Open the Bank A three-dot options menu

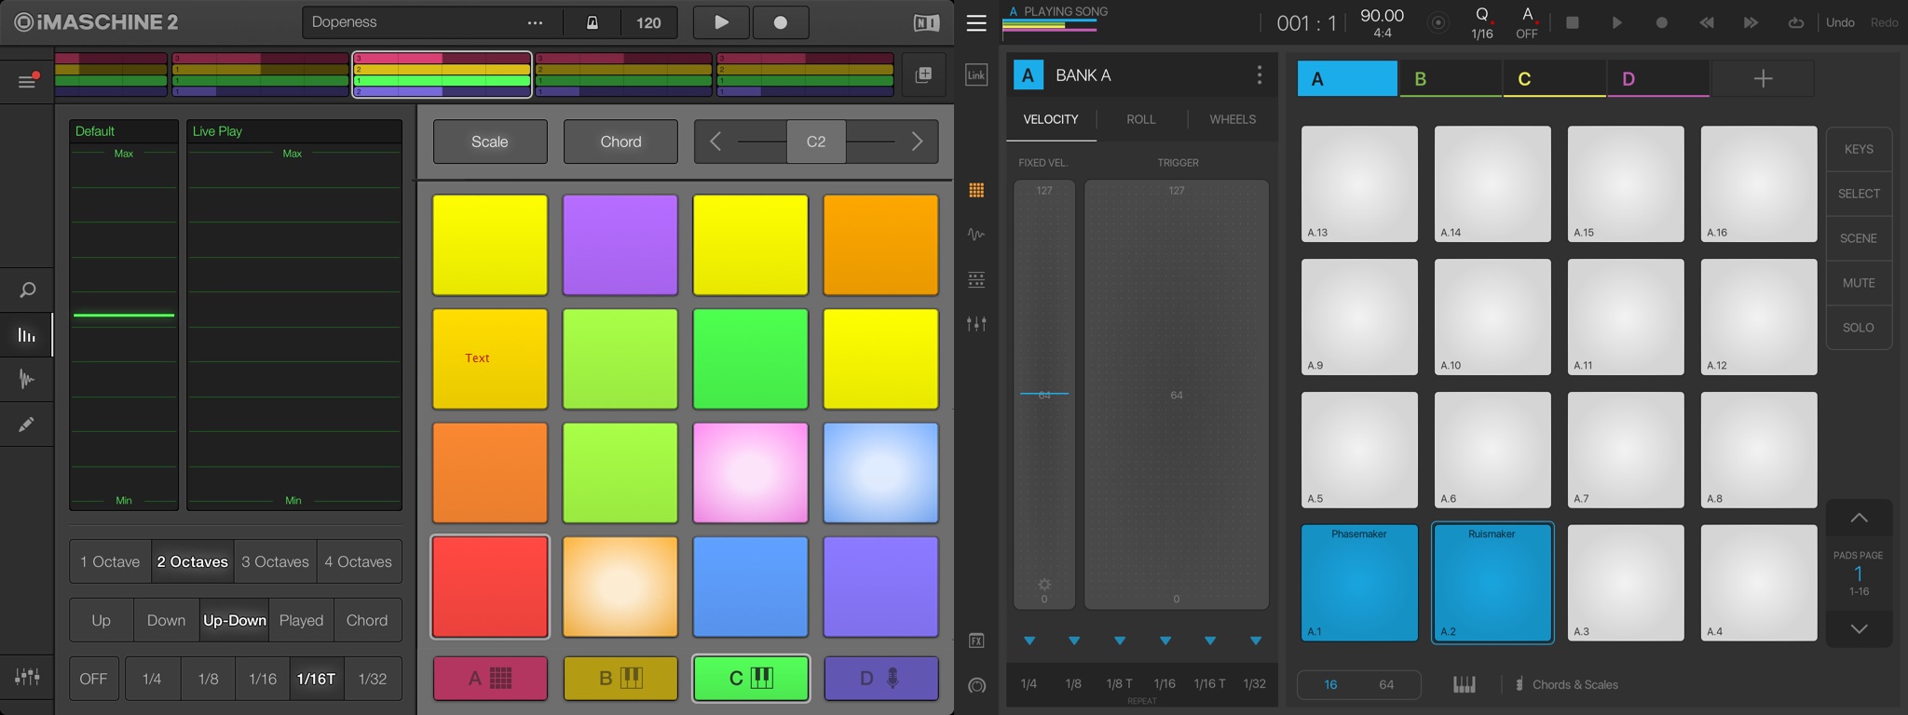(1260, 75)
